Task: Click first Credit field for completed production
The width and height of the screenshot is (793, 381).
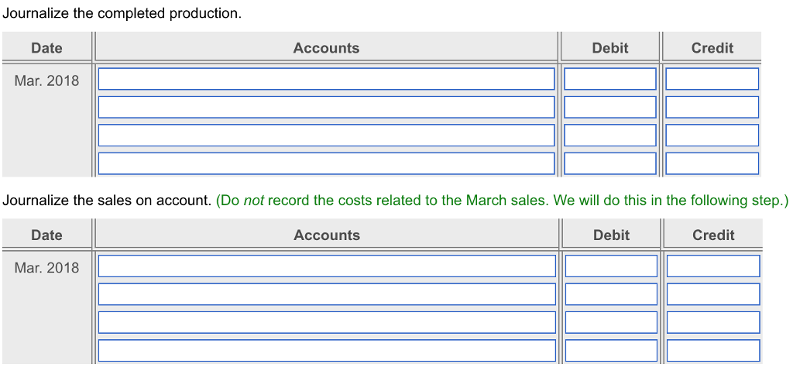Action: pyautogui.click(x=712, y=79)
